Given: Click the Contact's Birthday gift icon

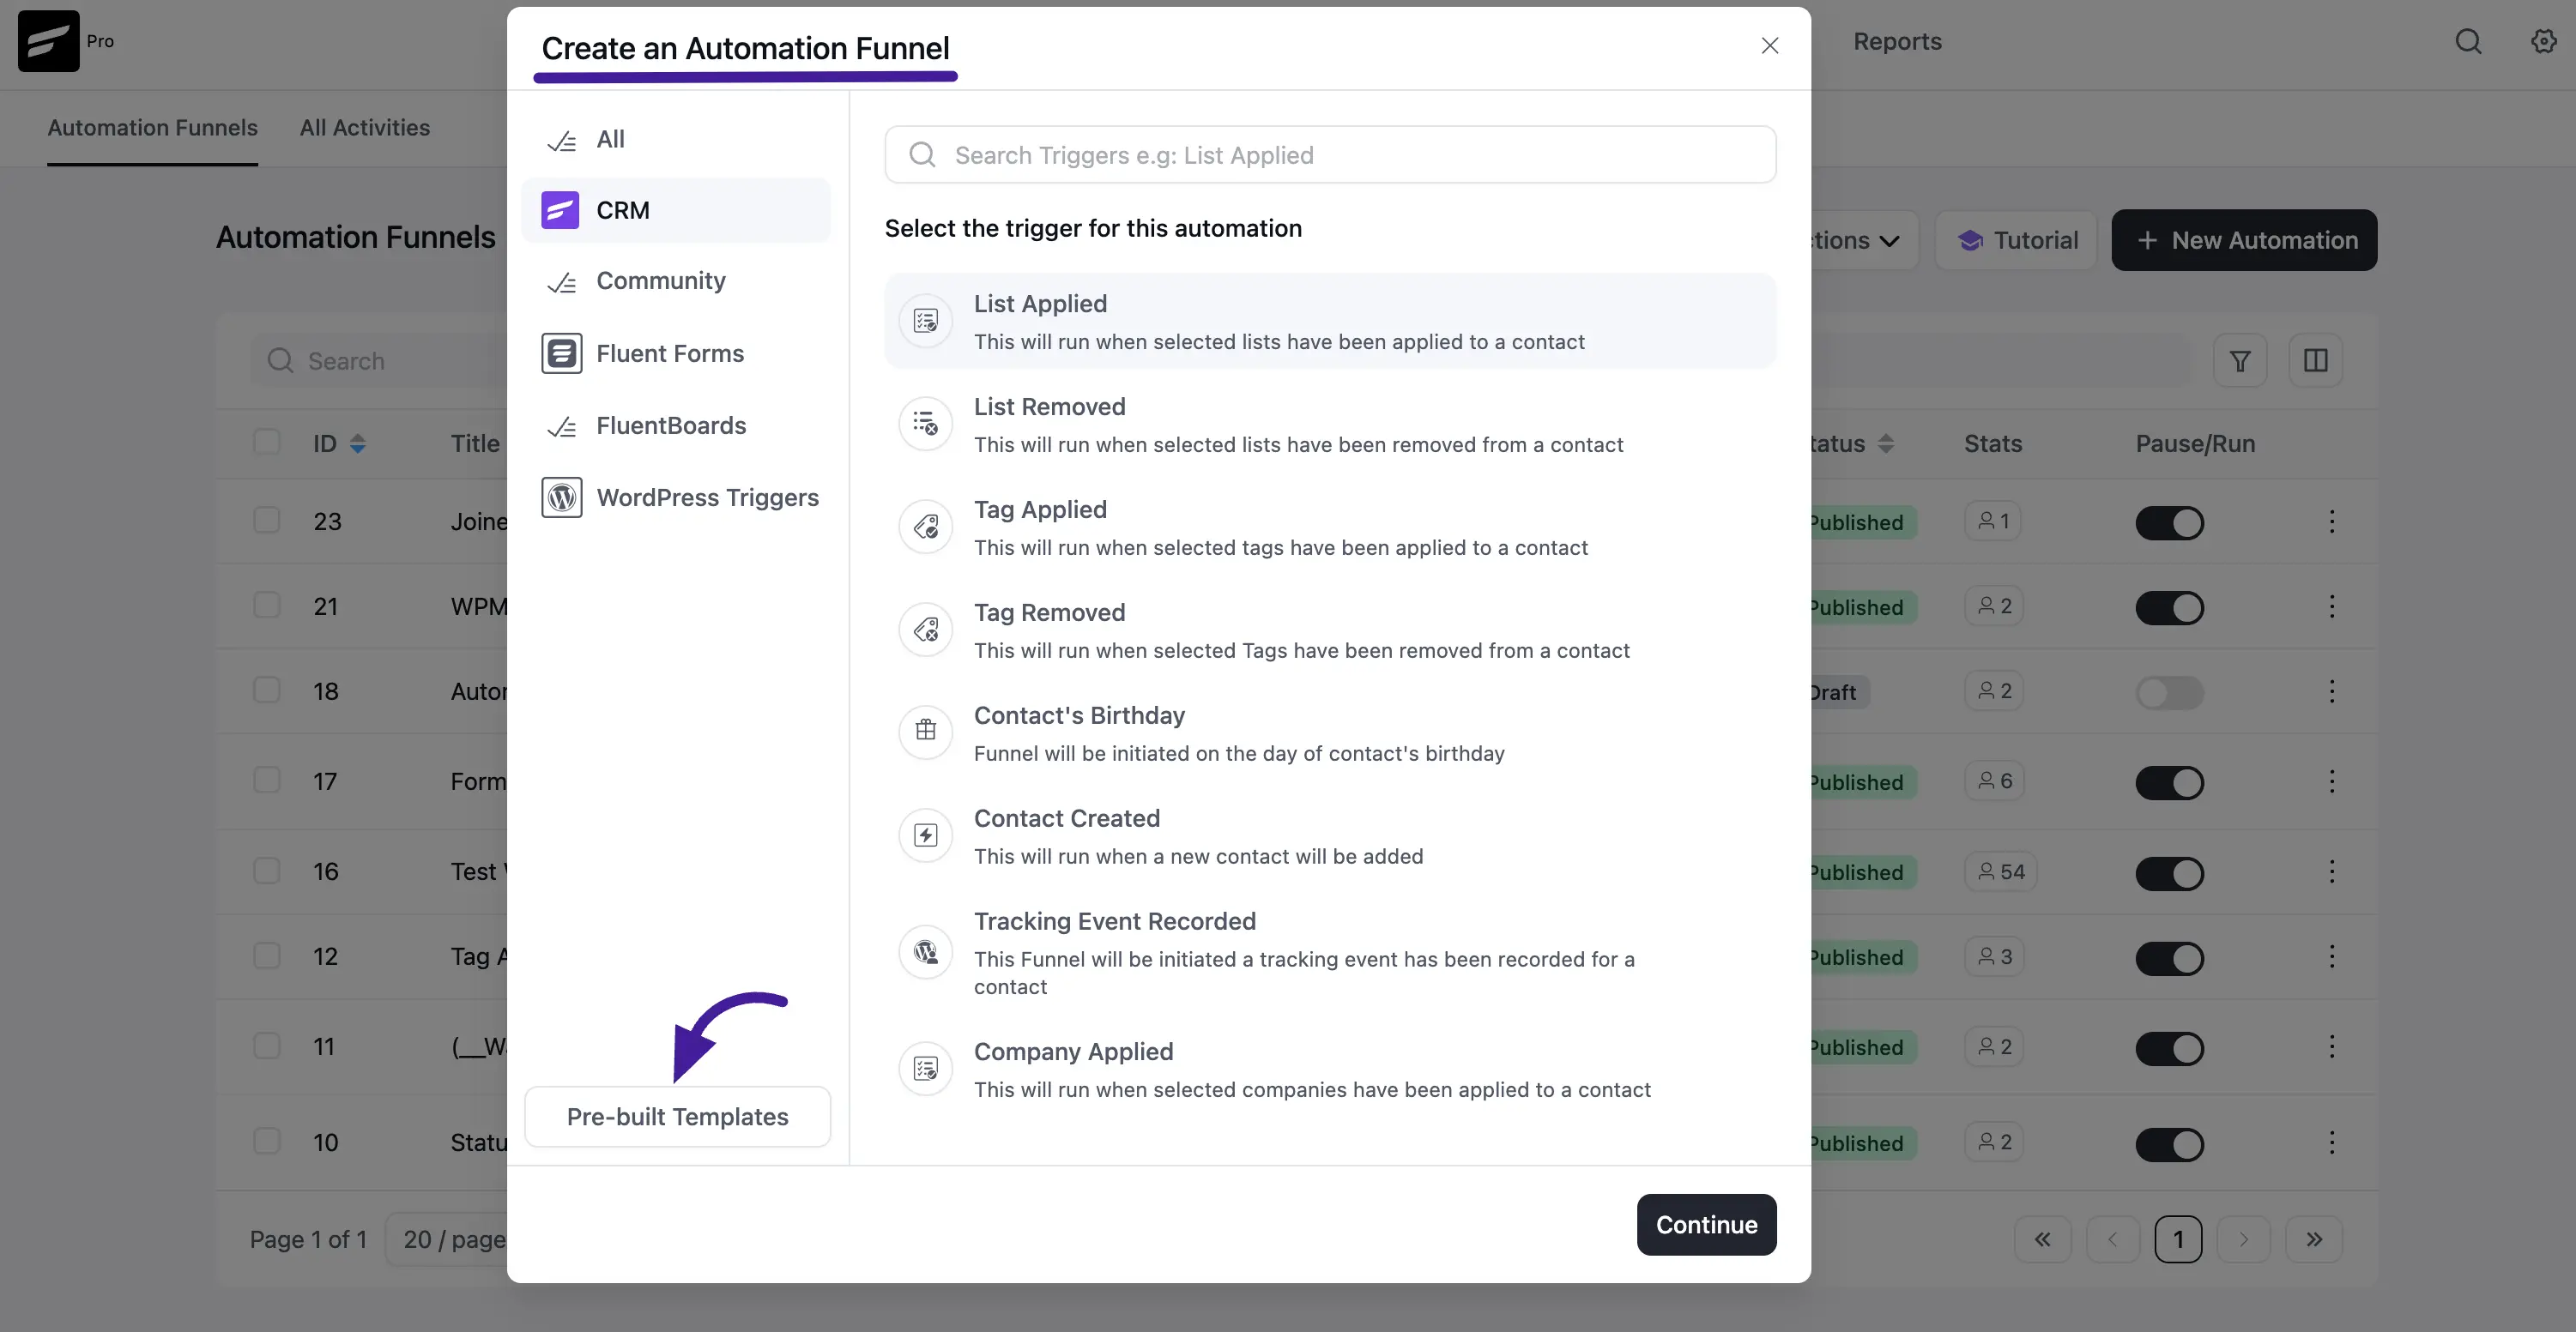Looking at the screenshot, I should pyautogui.click(x=926, y=732).
